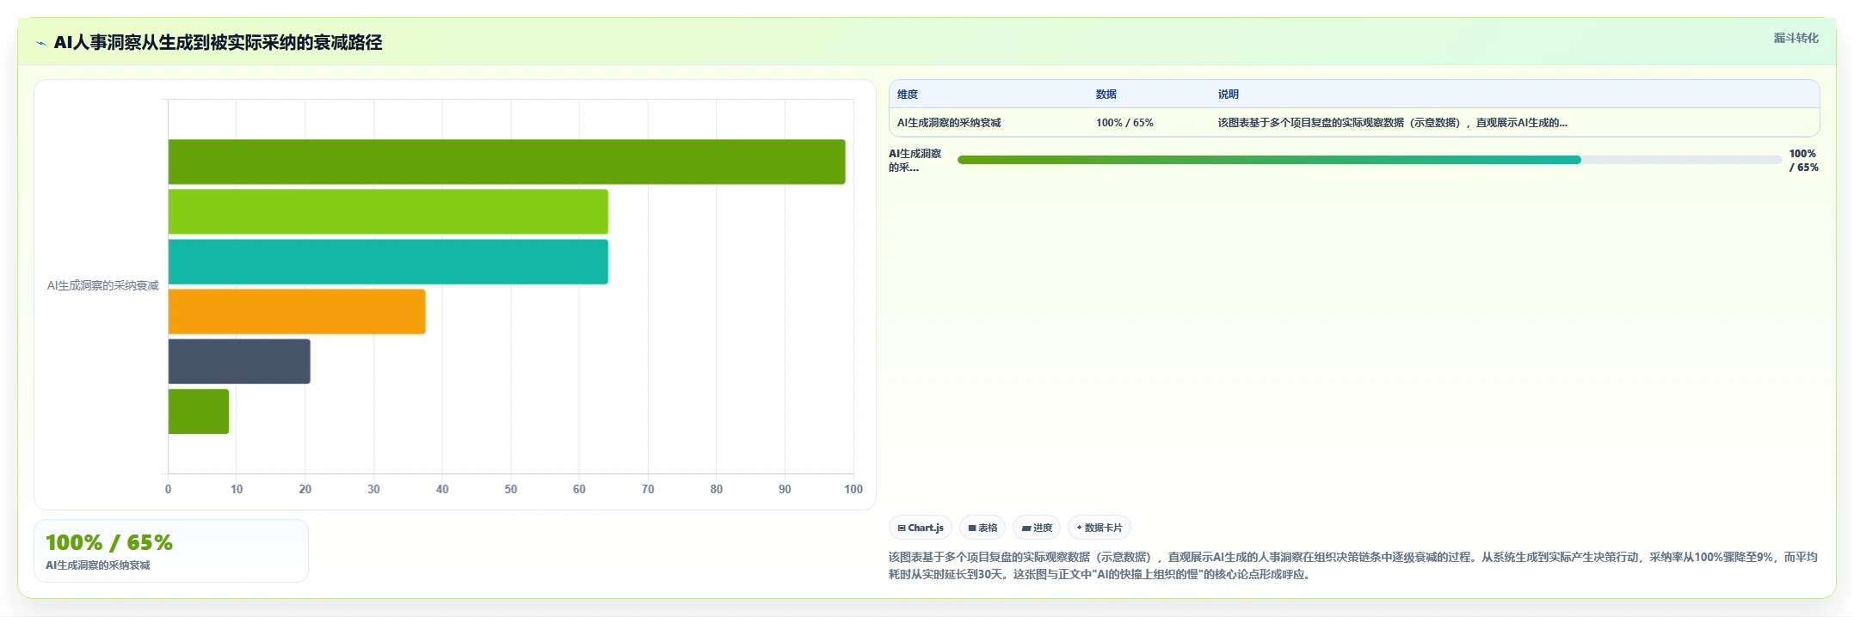
Task: Click the AI生成洞察的采纳衰减 card caption
Action: 98,565
